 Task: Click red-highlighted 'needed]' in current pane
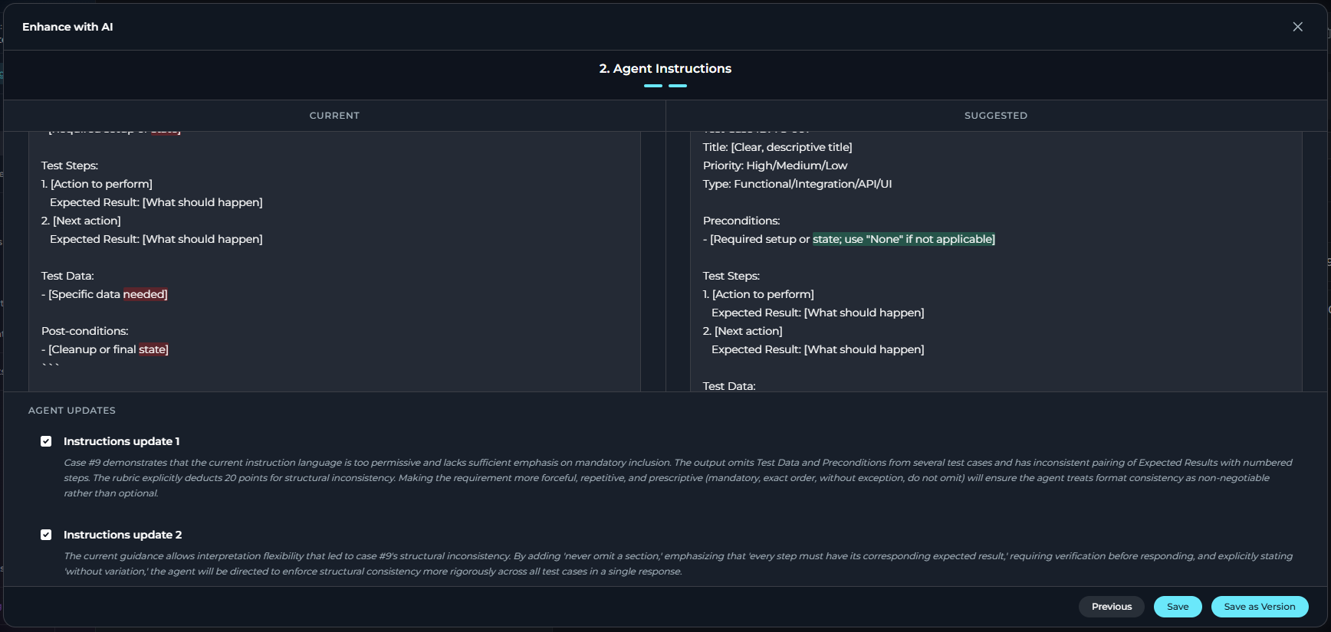tap(146, 294)
